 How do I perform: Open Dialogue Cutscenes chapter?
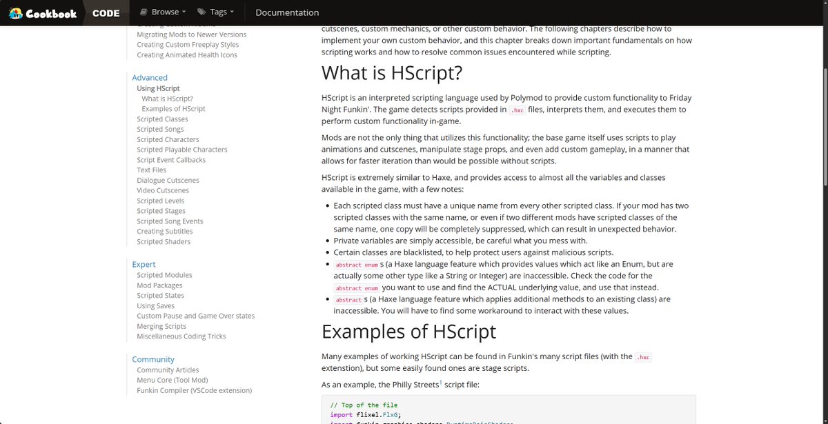pyautogui.click(x=168, y=181)
